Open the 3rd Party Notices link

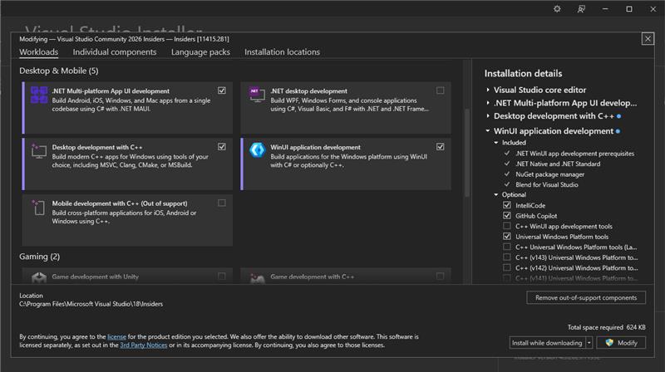[143, 345]
